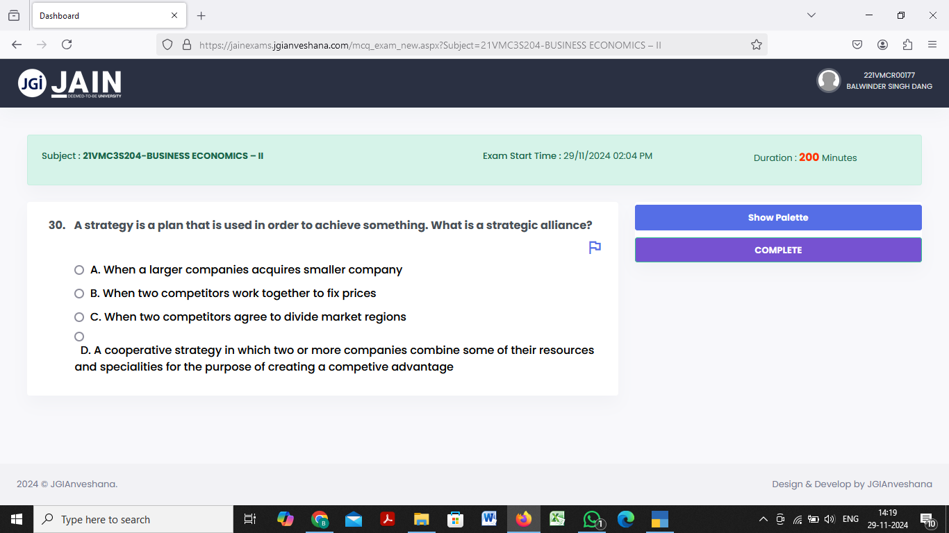Select answer option A

coord(79,269)
